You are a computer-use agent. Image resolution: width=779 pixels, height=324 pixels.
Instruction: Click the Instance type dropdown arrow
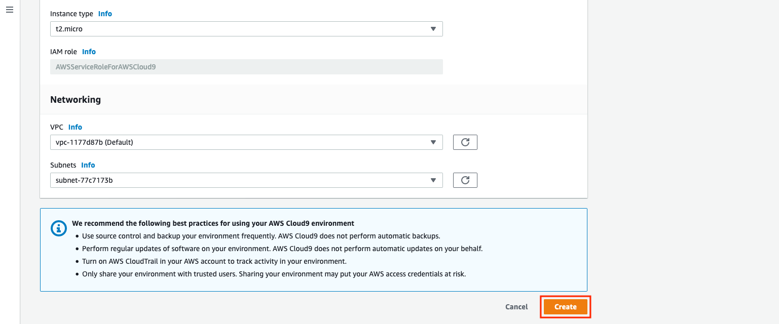tap(433, 29)
